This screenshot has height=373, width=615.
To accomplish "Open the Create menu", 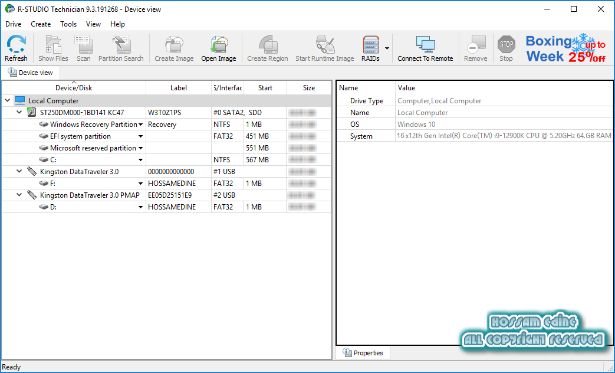I will 41,24.
